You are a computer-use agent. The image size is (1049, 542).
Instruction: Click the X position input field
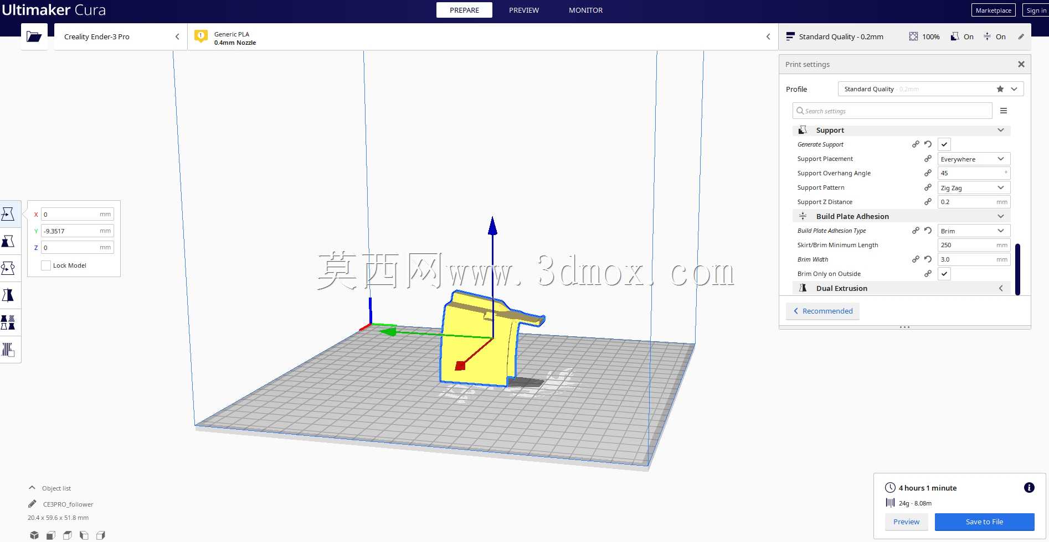pyautogui.click(x=78, y=214)
